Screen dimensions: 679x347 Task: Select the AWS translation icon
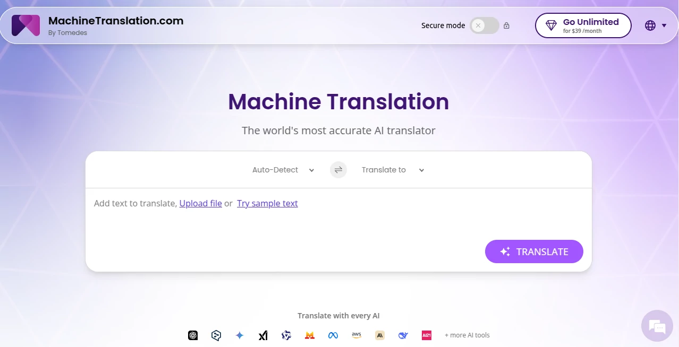tap(356, 335)
